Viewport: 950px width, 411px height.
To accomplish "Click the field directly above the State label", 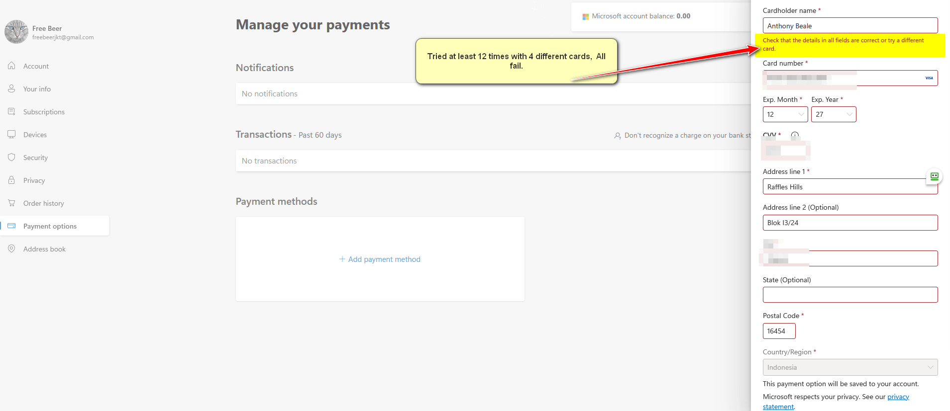I will [850, 258].
